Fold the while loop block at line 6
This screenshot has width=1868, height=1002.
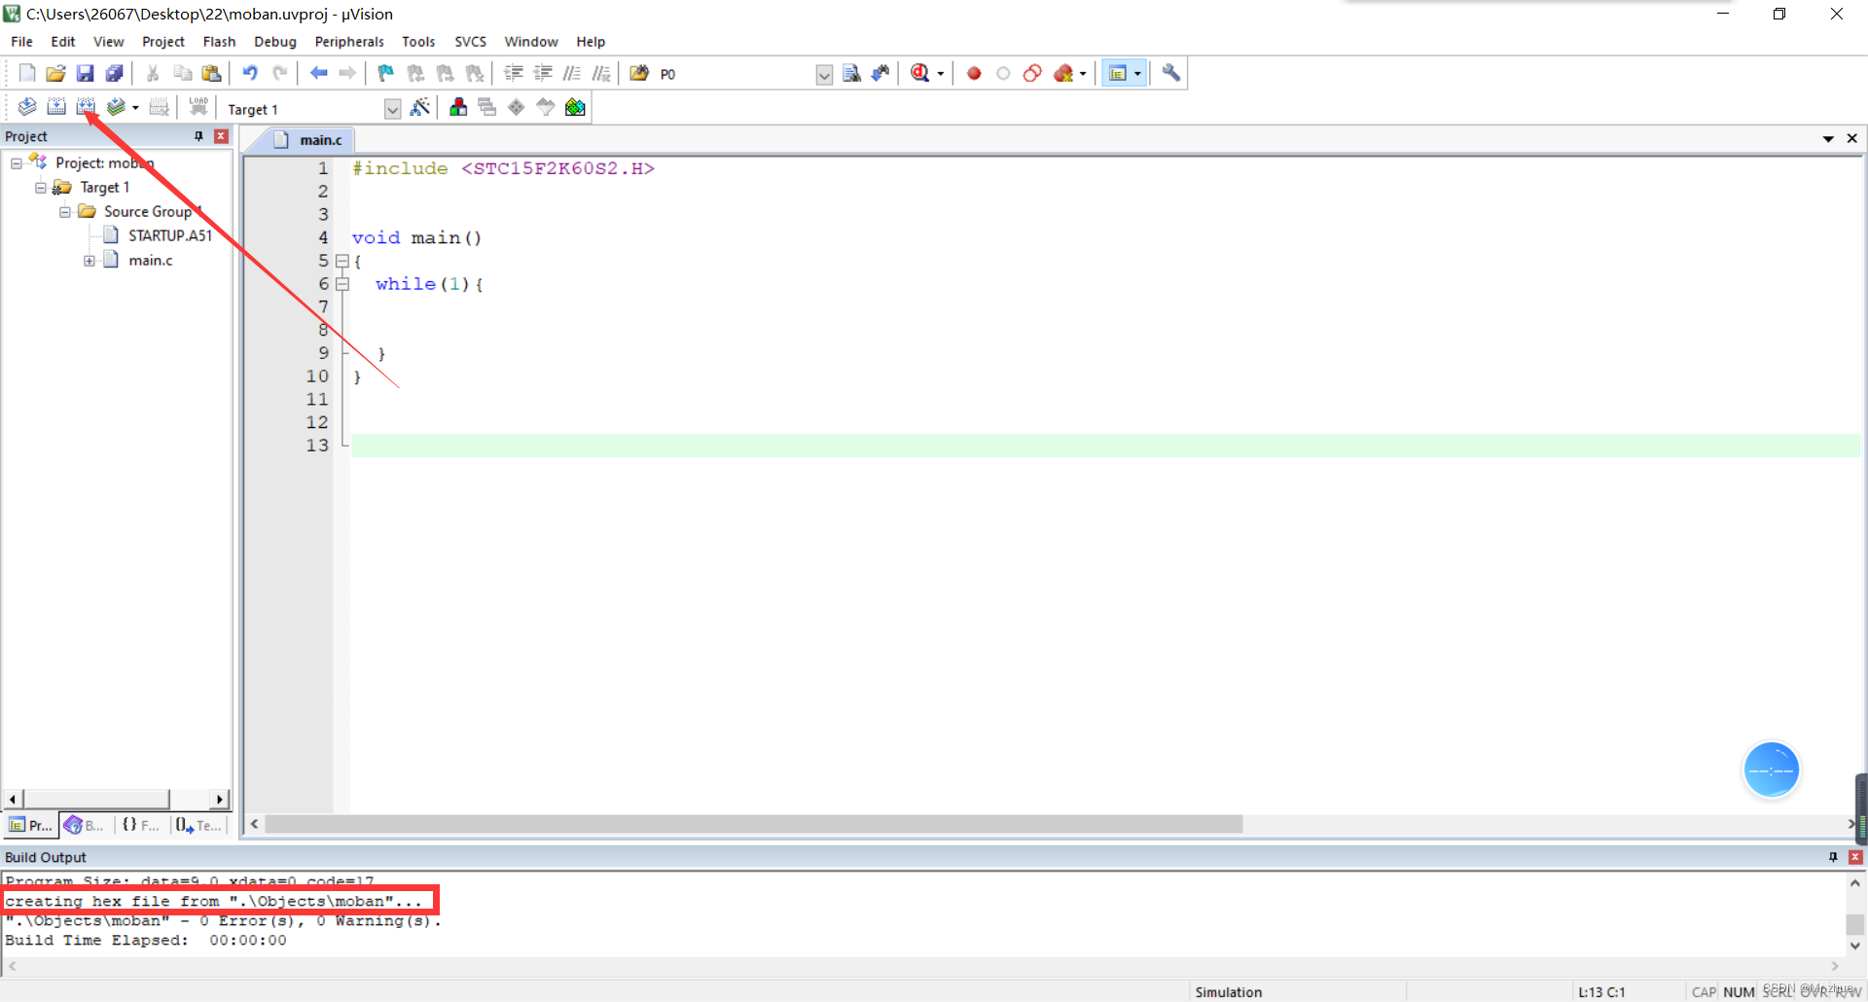pos(342,284)
